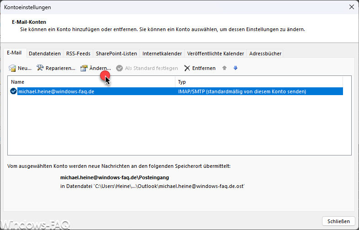The width and height of the screenshot is (359, 230).
Task: Click michael.heine@windows-faq.de\Posteingang storage location text
Action: tap(115, 177)
